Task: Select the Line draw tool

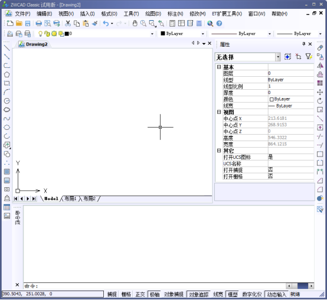Action: pos(6,48)
